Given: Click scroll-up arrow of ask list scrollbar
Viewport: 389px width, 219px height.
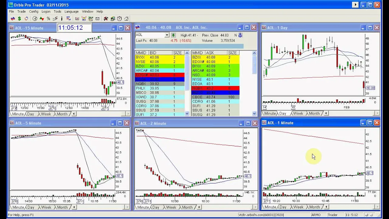Looking at the screenshot, I should click(x=254, y=53).
